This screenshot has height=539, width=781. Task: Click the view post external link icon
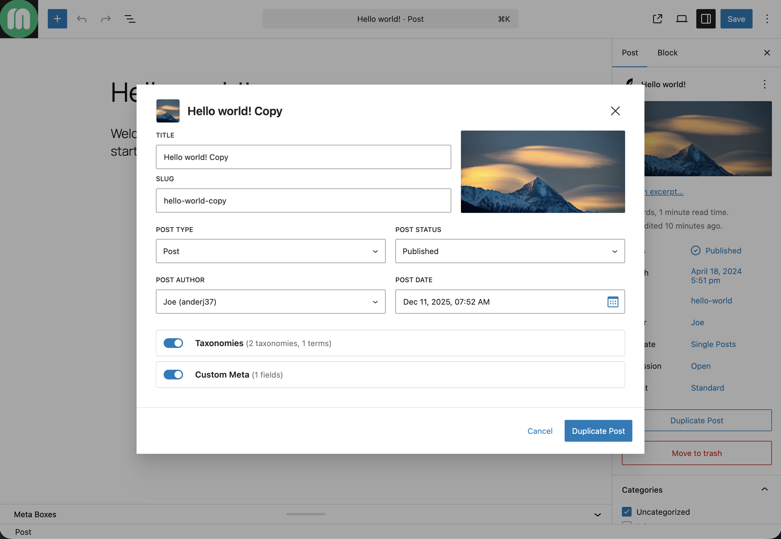657,19
